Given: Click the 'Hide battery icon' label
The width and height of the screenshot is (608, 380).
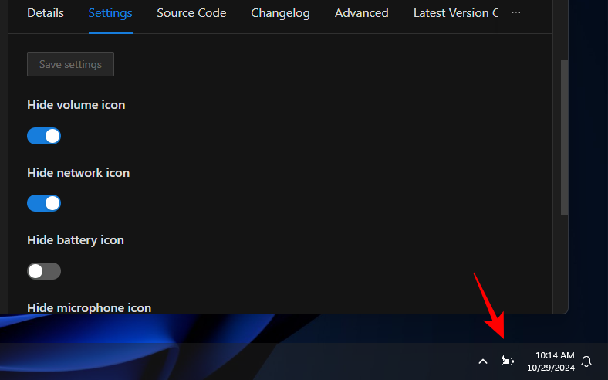Looking at the screenshot, I should (76, 240).
